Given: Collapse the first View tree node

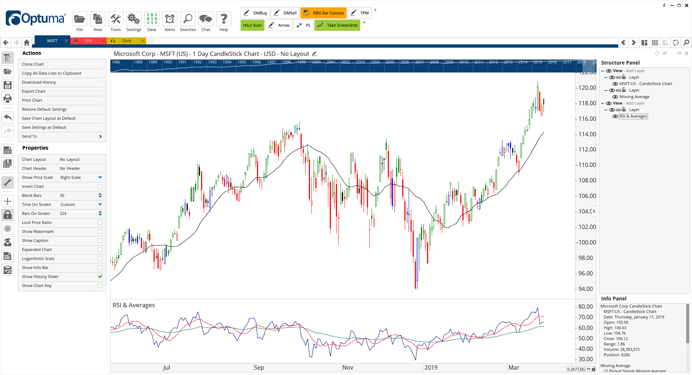Looking at the screenshot, I should click(603, 71).
